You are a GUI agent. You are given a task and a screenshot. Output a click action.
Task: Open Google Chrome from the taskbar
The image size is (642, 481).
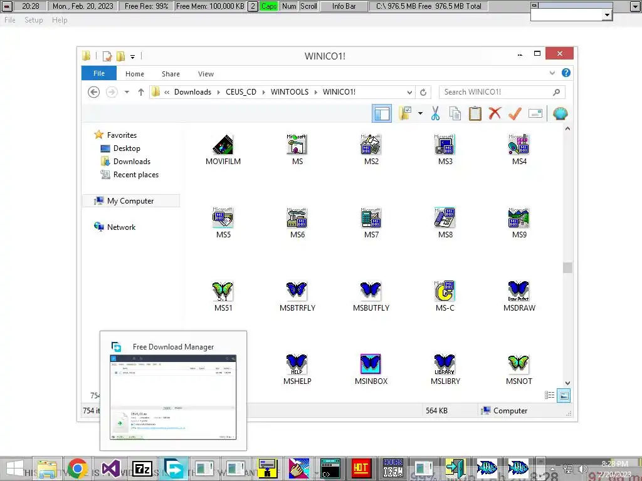tap(78, 468)
